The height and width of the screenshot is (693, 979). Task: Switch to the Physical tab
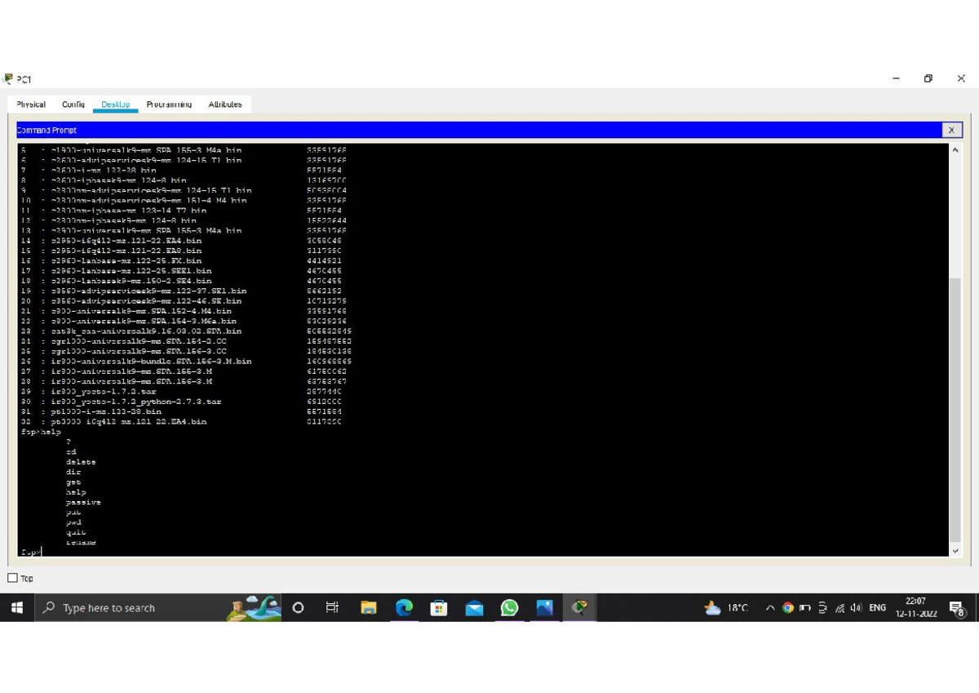point(30,104)
